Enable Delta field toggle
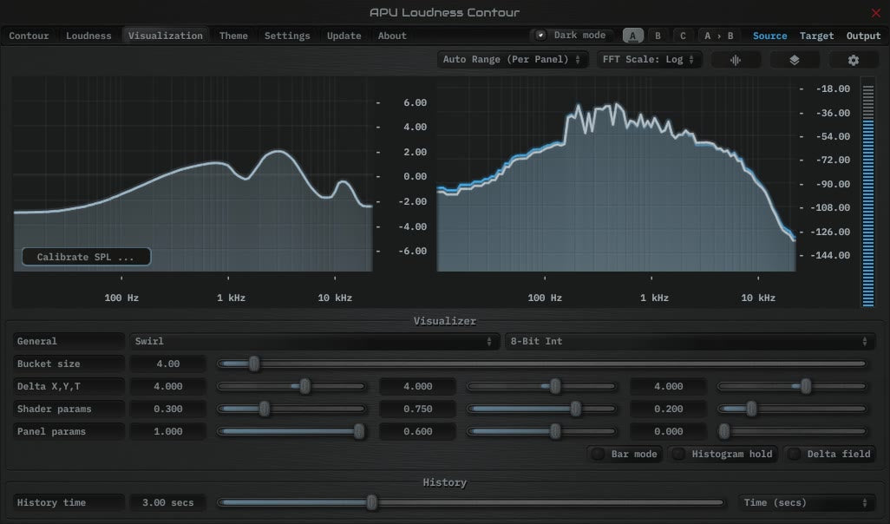This screenshot has width=890, height=524. coord(830,454)
